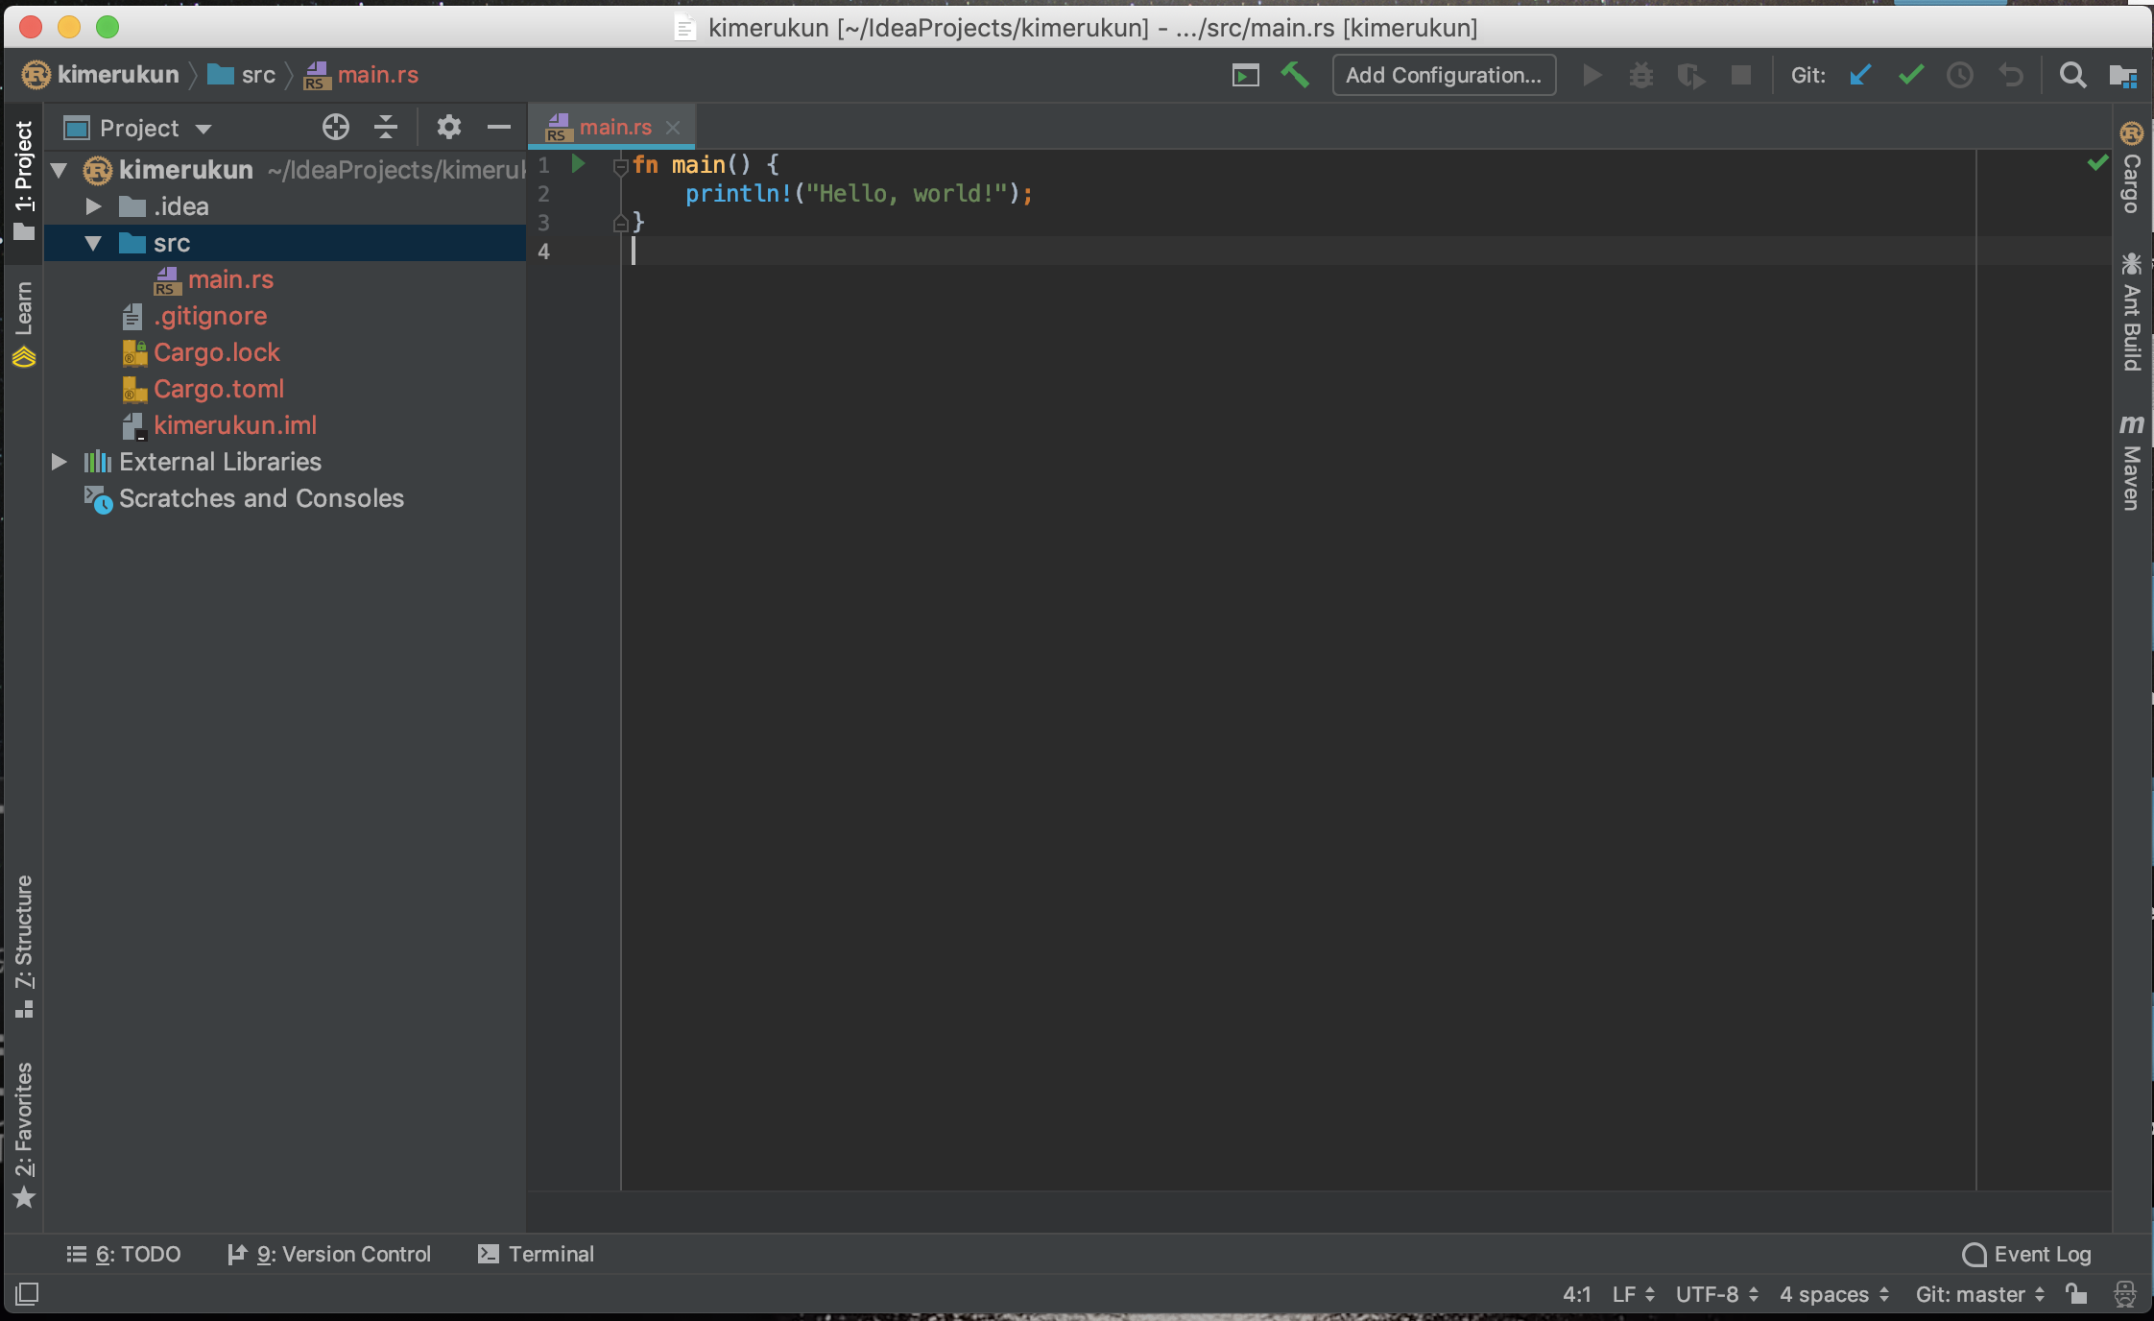
Task: Open Project panel gear settings
Action: [448, 127]
